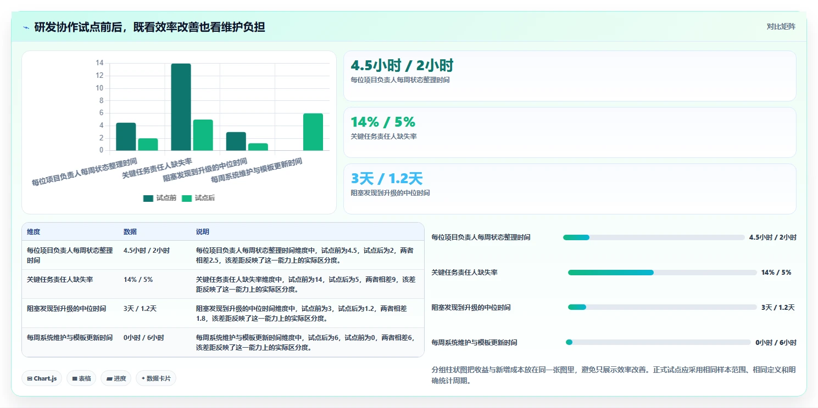Image resolution: width=818 pixels, height=408 pixels.
Task: Click the page title 研发协作试点前后
Action: (149, 27)
